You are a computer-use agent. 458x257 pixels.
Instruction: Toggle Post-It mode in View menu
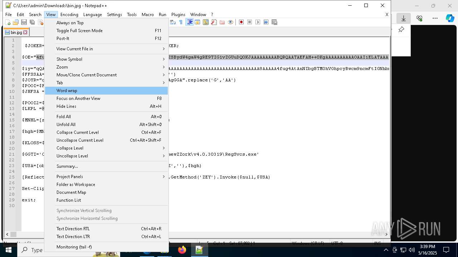[x=107, y=39]
